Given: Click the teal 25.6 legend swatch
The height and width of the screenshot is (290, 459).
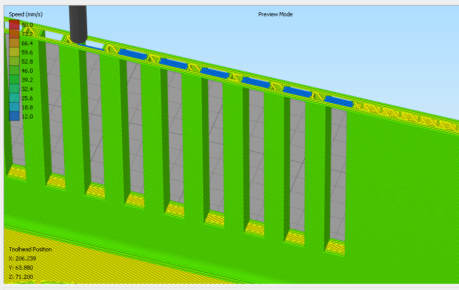Looking at the screenshot, I should click(14, 98).
